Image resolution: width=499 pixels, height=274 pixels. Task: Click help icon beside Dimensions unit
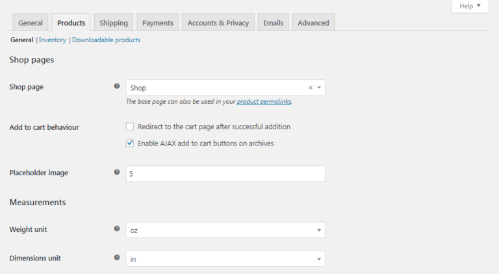117,257
